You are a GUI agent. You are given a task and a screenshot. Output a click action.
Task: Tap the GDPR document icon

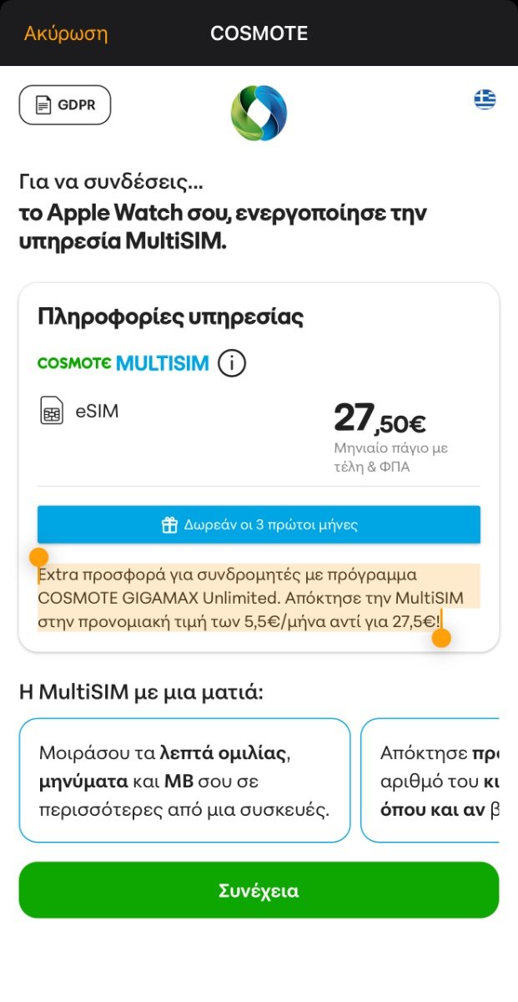tap(43, 105)
